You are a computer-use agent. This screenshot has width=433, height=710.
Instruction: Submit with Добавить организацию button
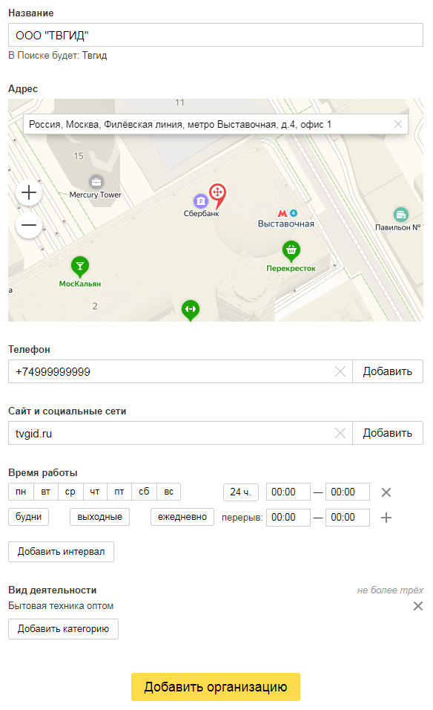(x=216, y=687)
